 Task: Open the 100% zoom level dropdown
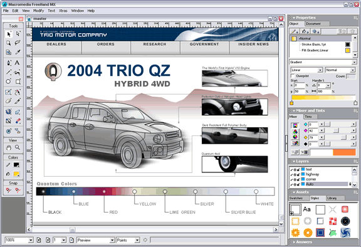(31, 240)
